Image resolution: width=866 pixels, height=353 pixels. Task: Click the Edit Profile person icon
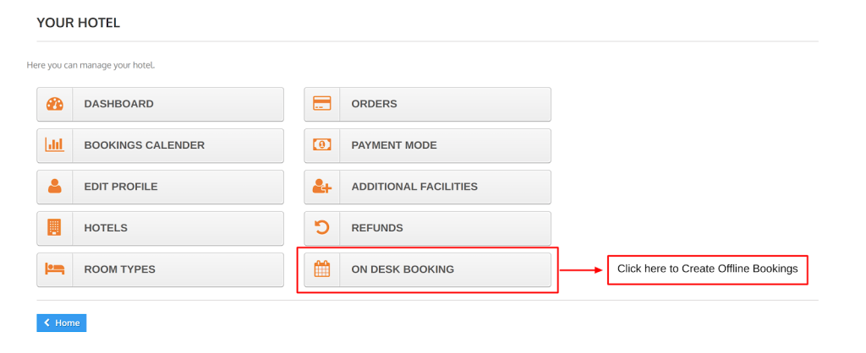55,187
